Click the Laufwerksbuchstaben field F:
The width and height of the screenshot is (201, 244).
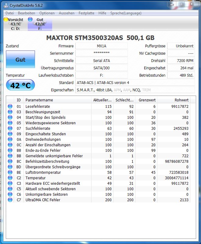[102, 75]
